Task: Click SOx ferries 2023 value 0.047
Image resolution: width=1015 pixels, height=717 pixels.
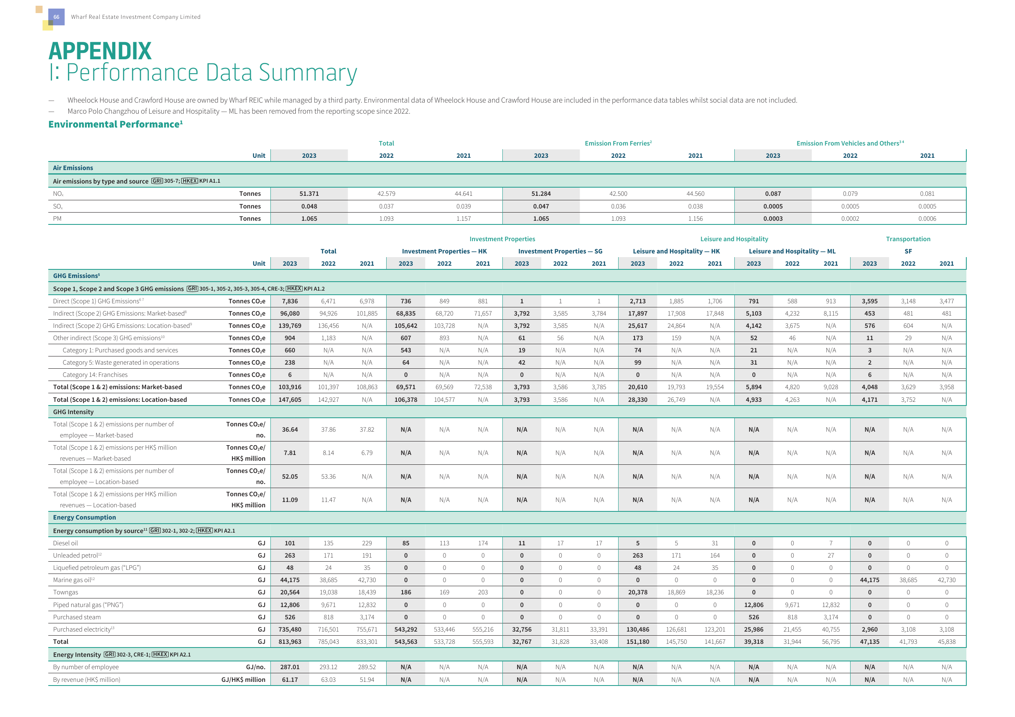Action: [541, 206]
